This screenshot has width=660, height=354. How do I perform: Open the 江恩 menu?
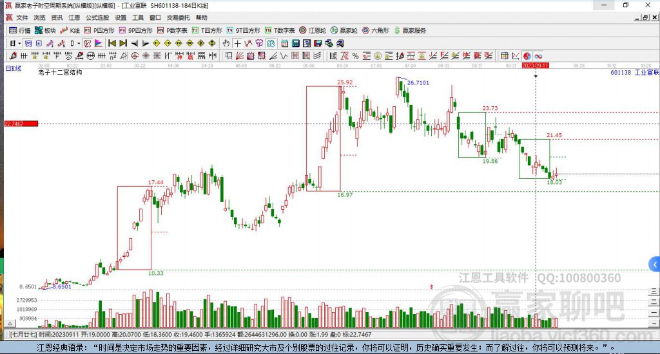pyautogui.click(x=74, y=17)
